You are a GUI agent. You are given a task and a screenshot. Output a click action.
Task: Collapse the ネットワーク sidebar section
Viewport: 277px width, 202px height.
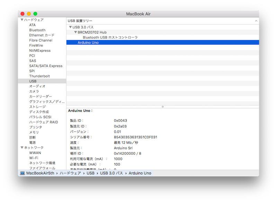point(22,148)
